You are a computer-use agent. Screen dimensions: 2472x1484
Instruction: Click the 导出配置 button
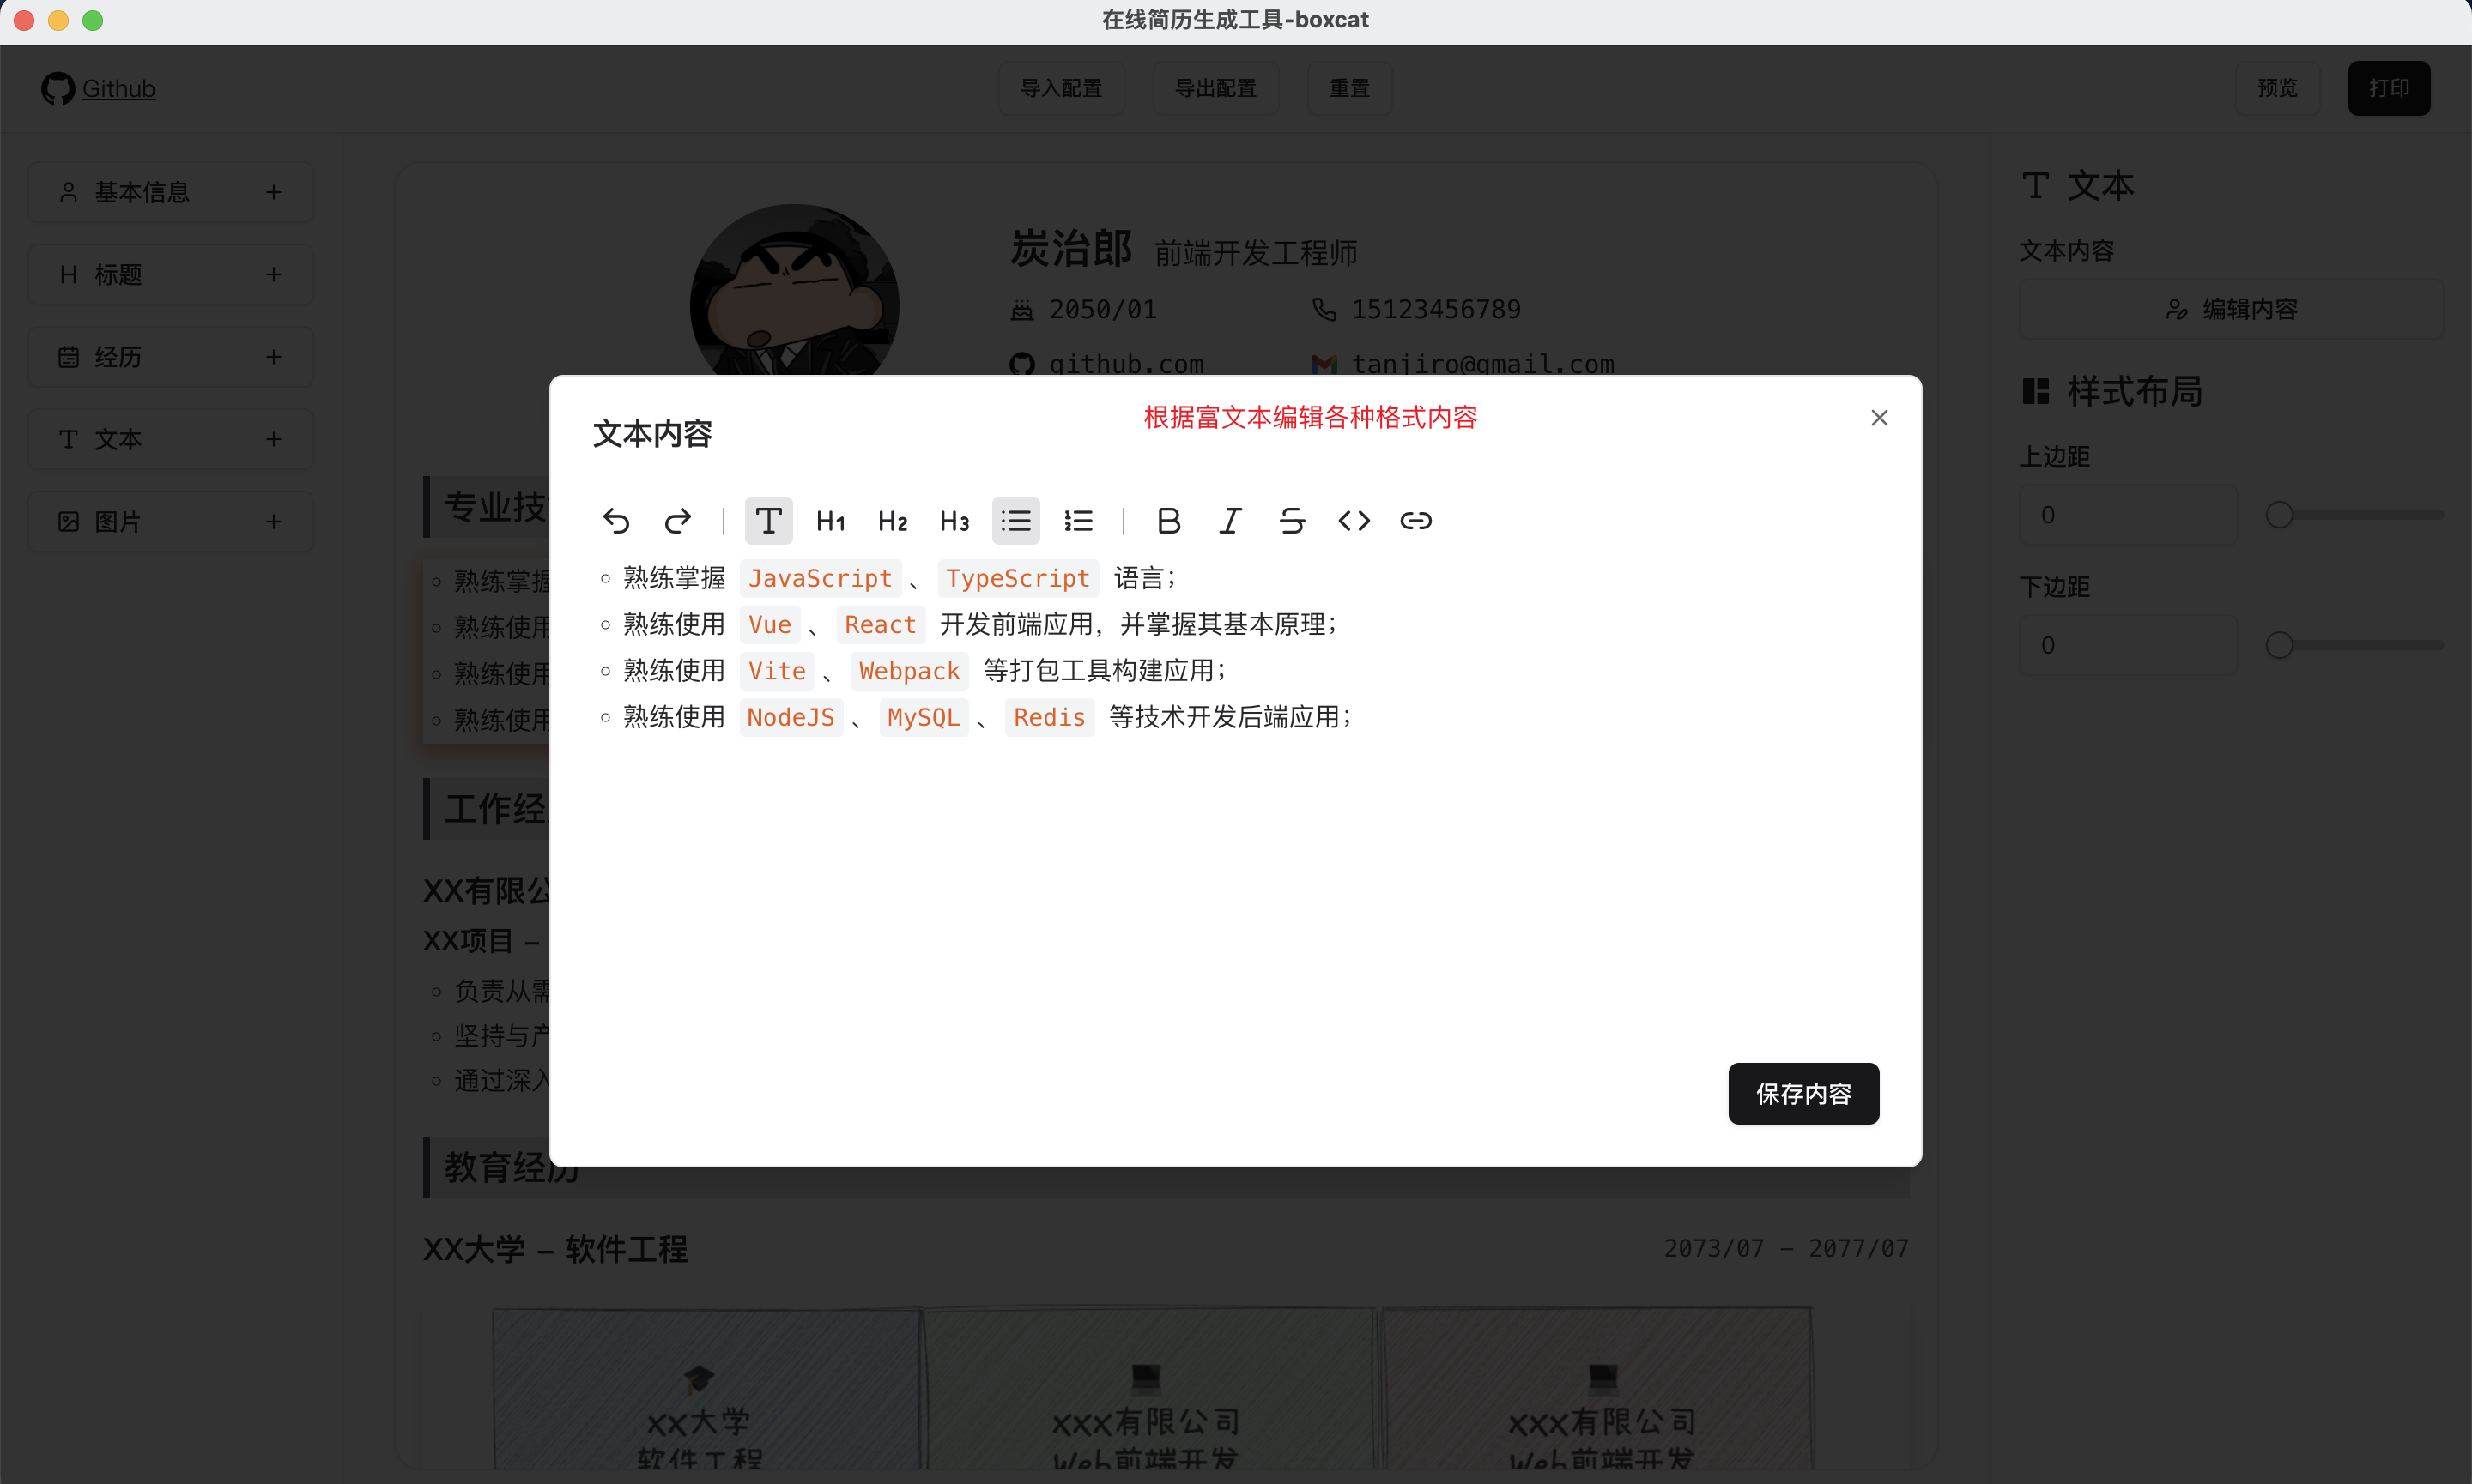point(1215,89)
